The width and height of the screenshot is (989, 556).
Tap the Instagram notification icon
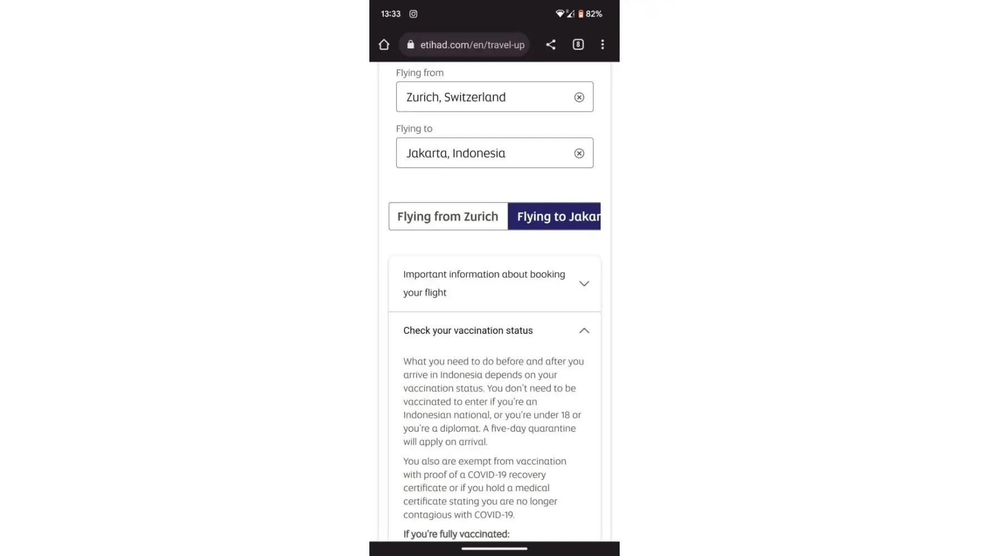pos(413,14)
